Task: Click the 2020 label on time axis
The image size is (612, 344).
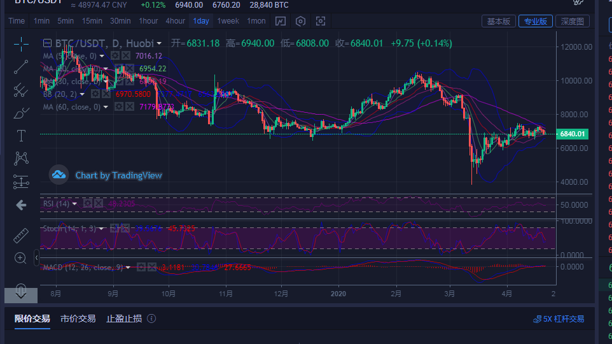Action: click(x=338, y=294)
